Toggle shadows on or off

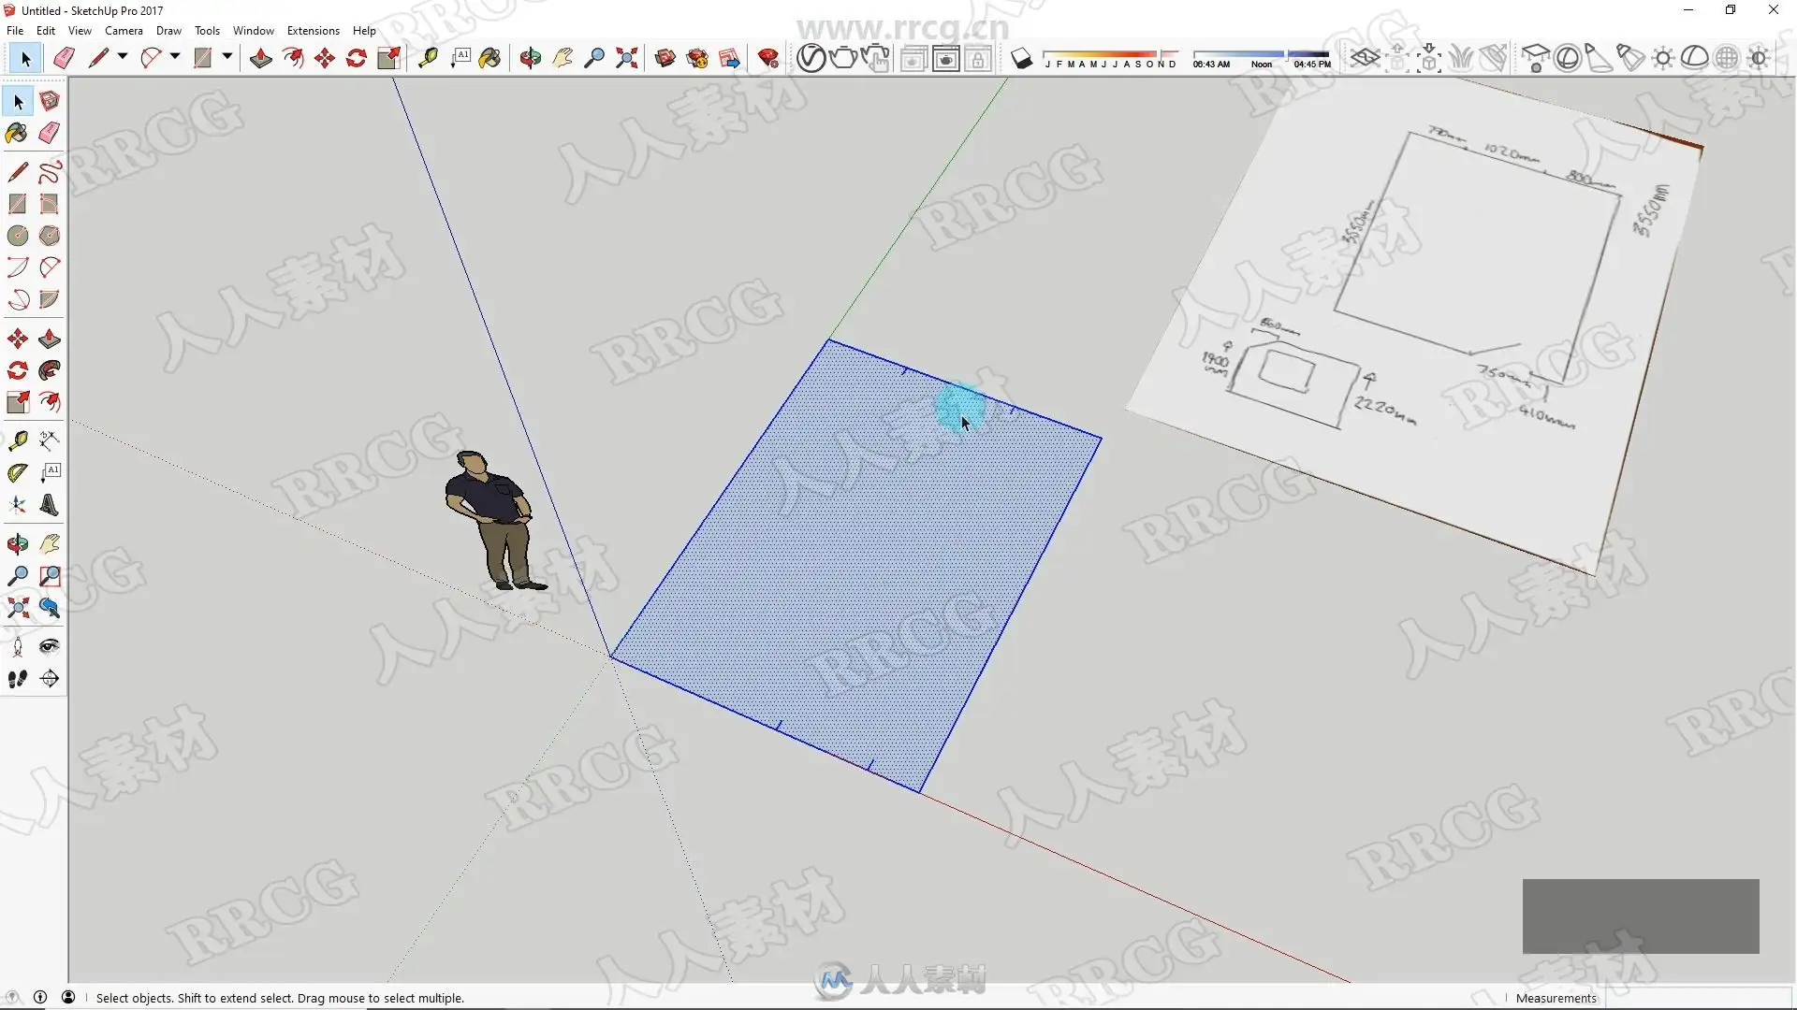pyautogui.click(x=1022, y=58)
